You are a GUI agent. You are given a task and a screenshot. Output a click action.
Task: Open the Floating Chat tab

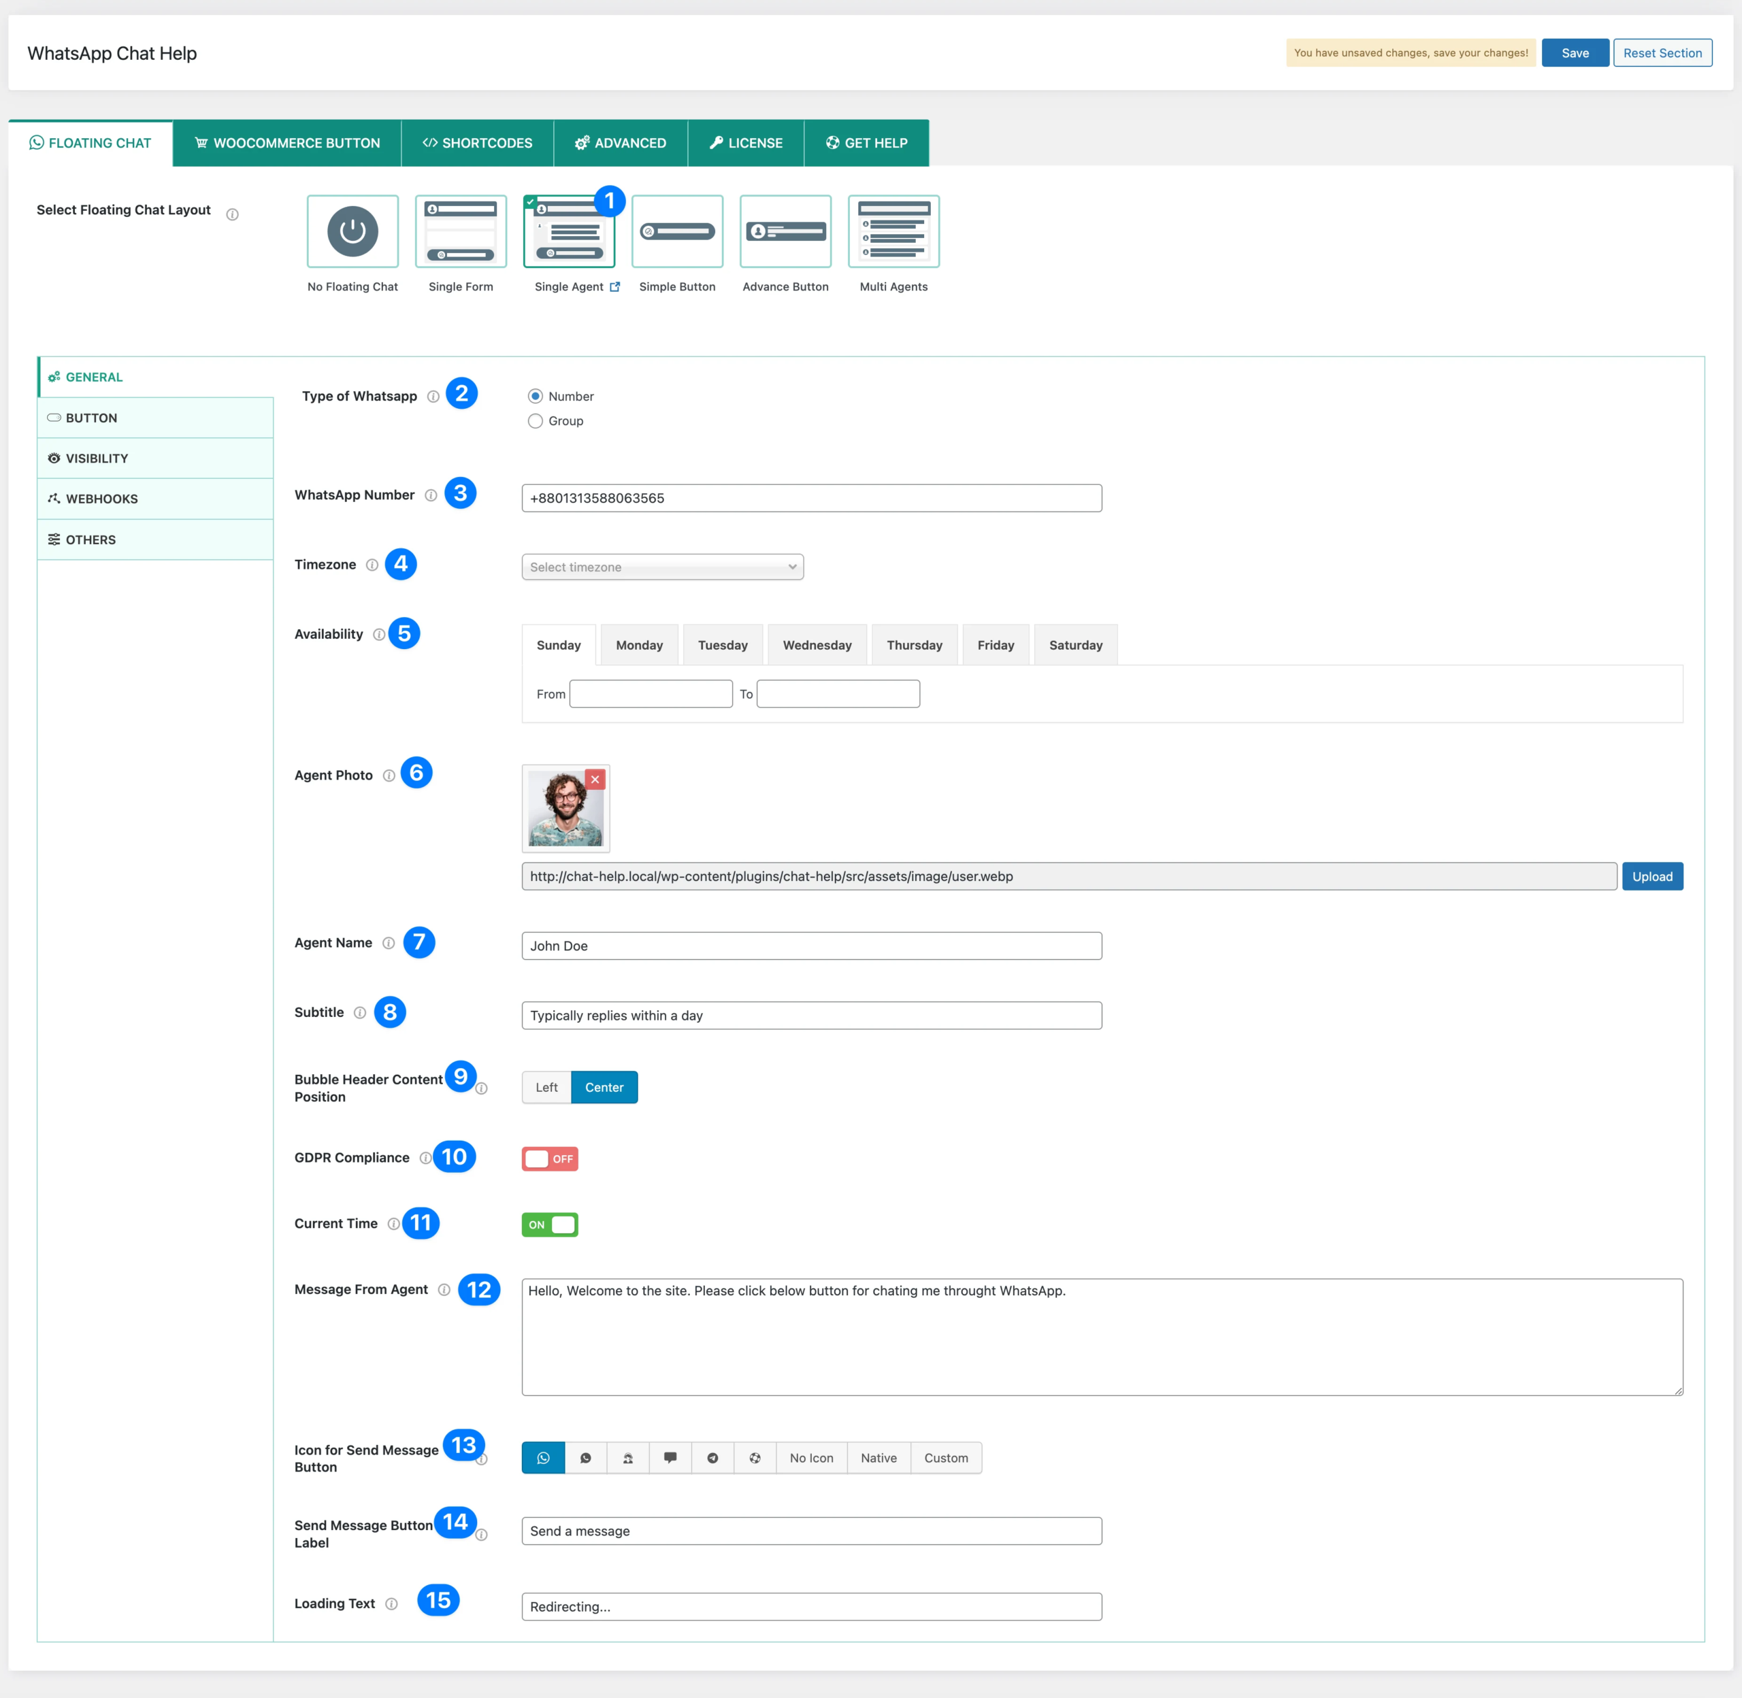[x=91, y=143]
